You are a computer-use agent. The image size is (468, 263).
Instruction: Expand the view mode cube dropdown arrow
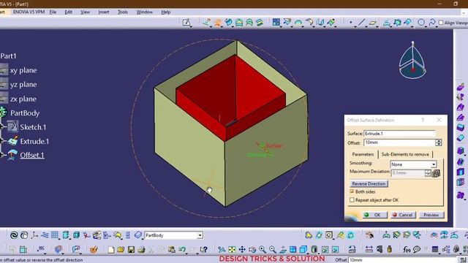pyautogui.click(x=308, y=253)
